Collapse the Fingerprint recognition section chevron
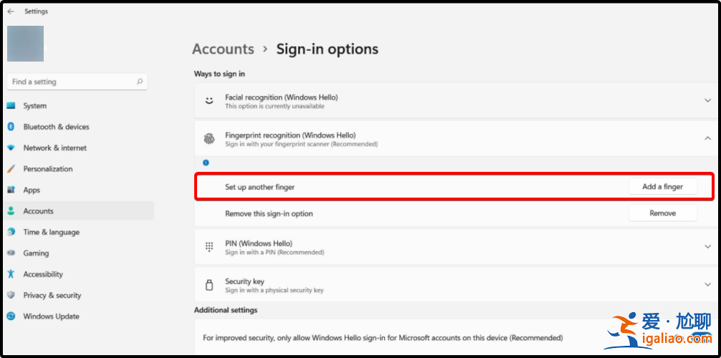The image size is (721, 358). coord(707,138)
